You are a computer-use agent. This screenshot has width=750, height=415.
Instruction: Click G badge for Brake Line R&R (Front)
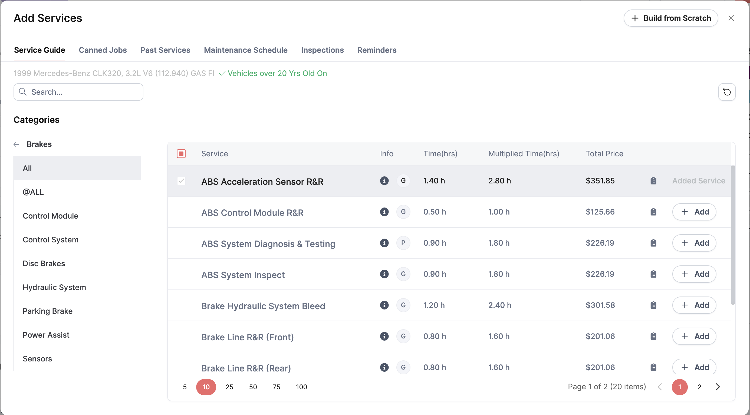coord(403,337)
